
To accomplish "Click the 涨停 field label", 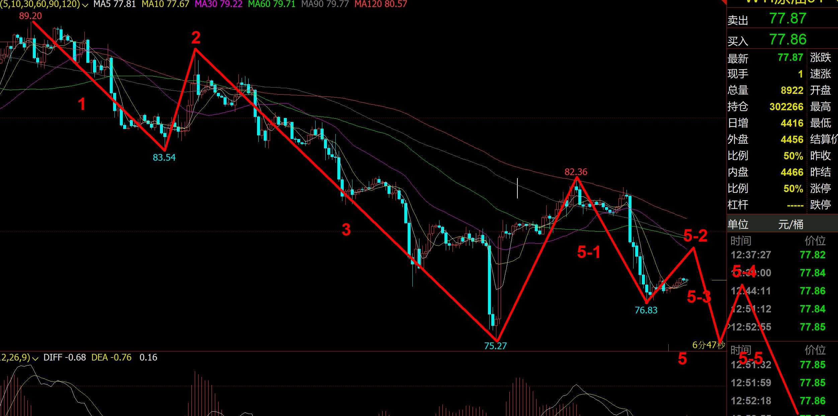I will point(820,188).
